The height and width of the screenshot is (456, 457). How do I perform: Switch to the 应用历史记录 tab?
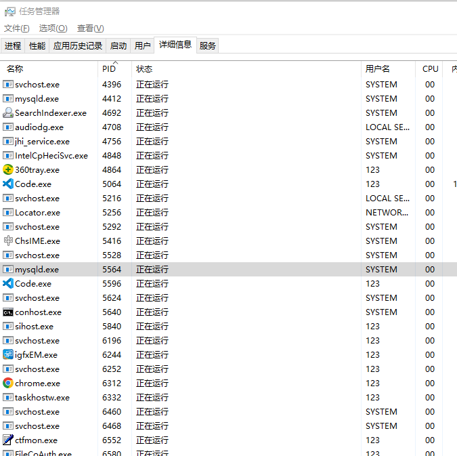point(78,46)
